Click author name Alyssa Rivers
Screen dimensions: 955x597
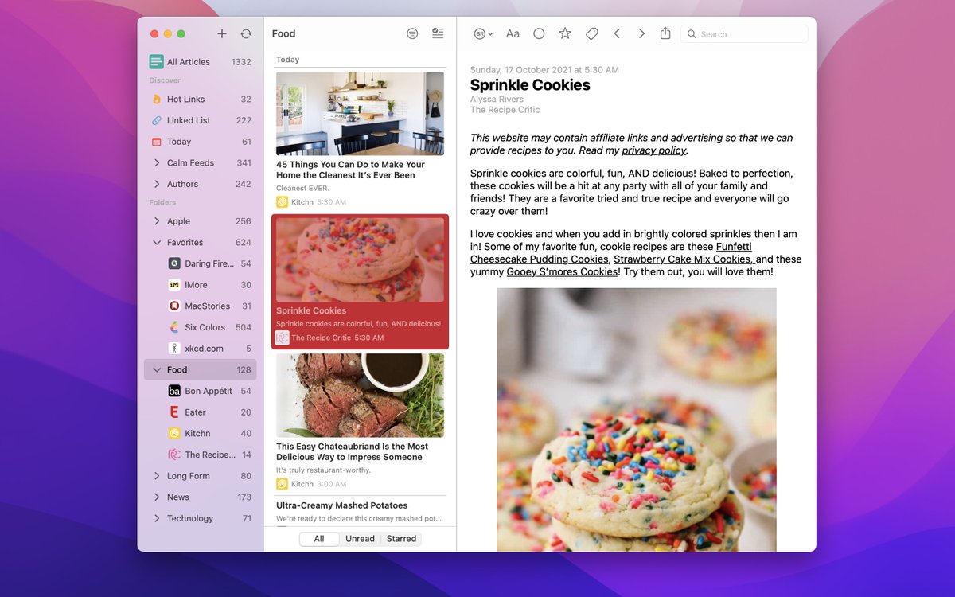(497, 99)
